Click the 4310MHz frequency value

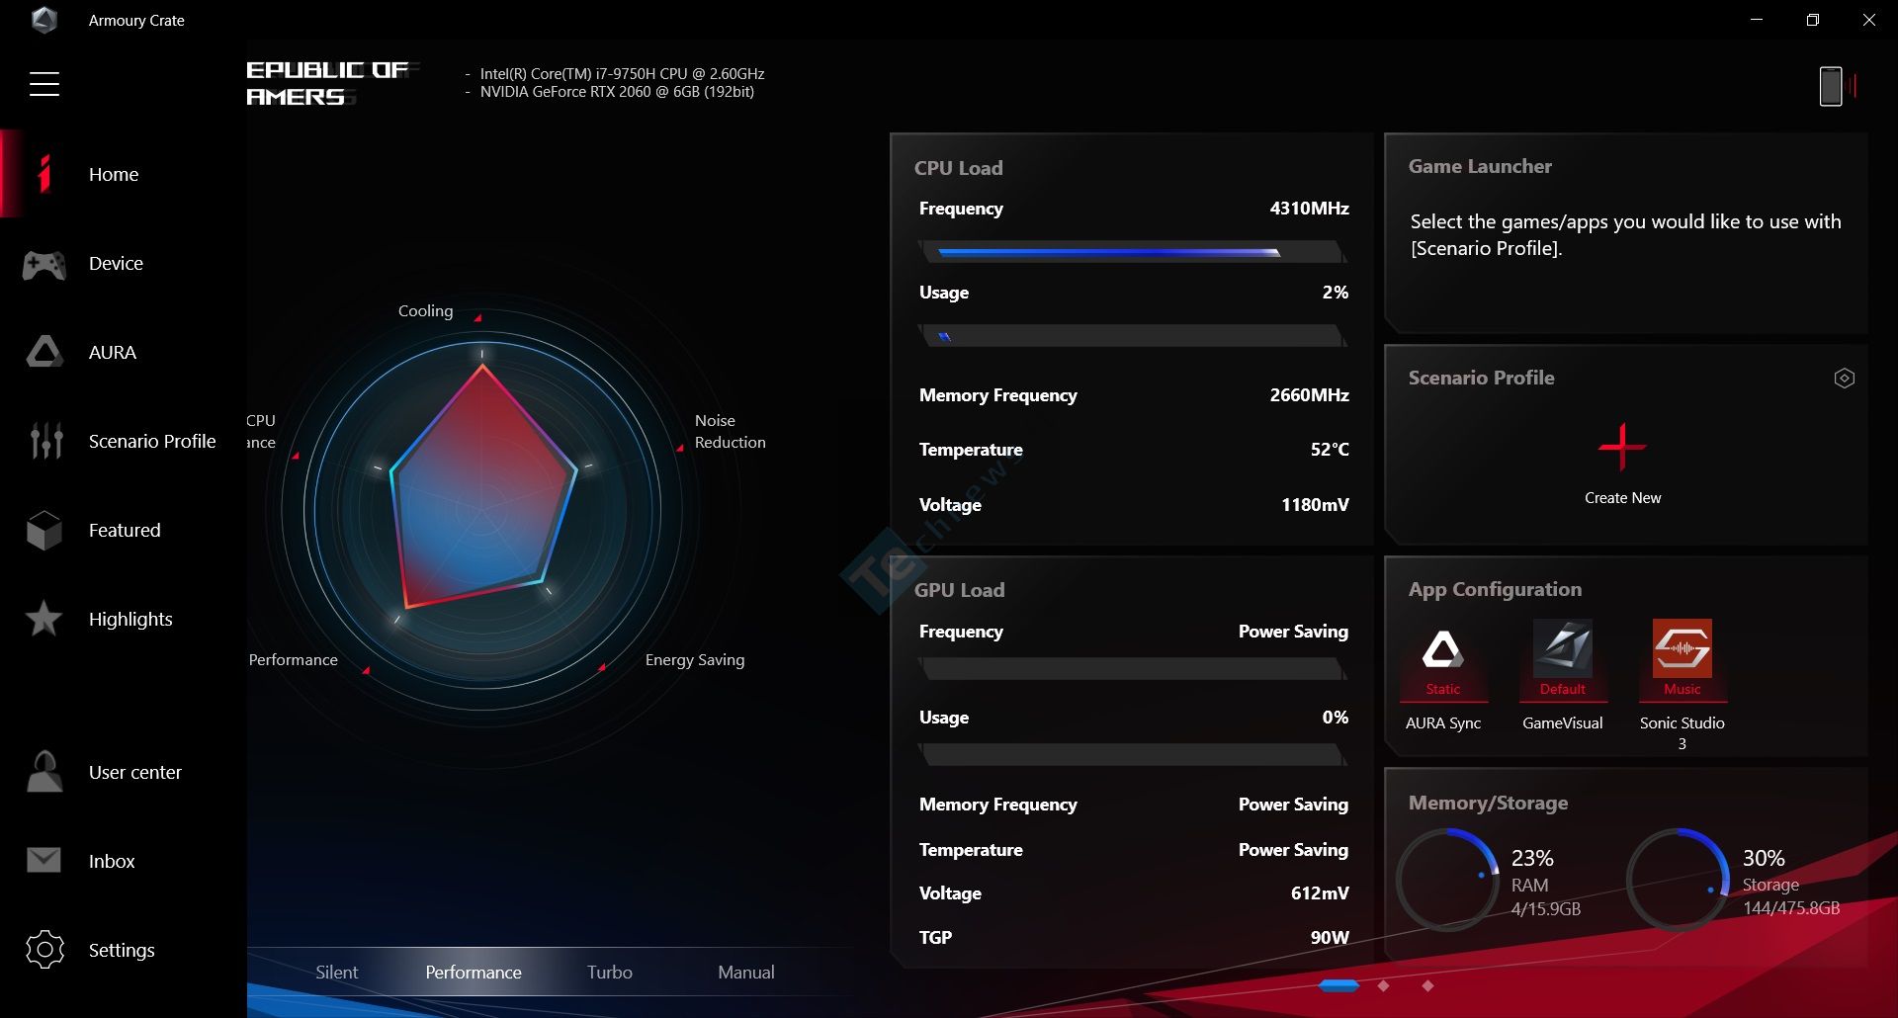[x=1309, y=209]
